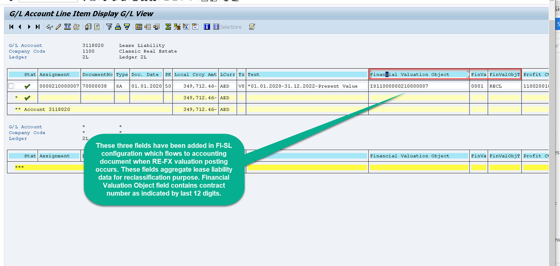This screenshot has height=266, width=560.
Task: Change layout grid icon
Action: point(139,27)
